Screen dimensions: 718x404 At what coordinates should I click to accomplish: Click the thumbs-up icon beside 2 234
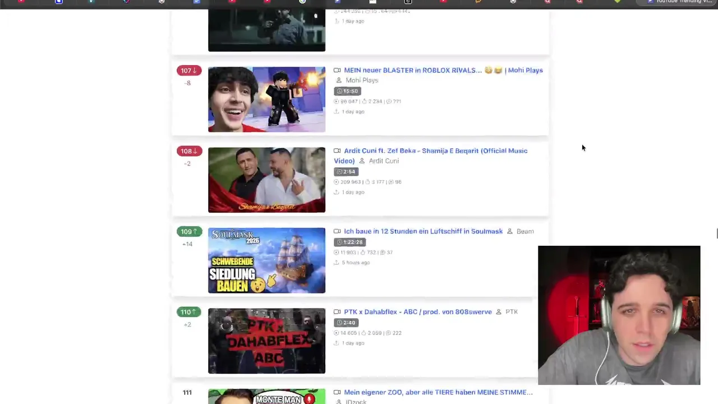364,102
